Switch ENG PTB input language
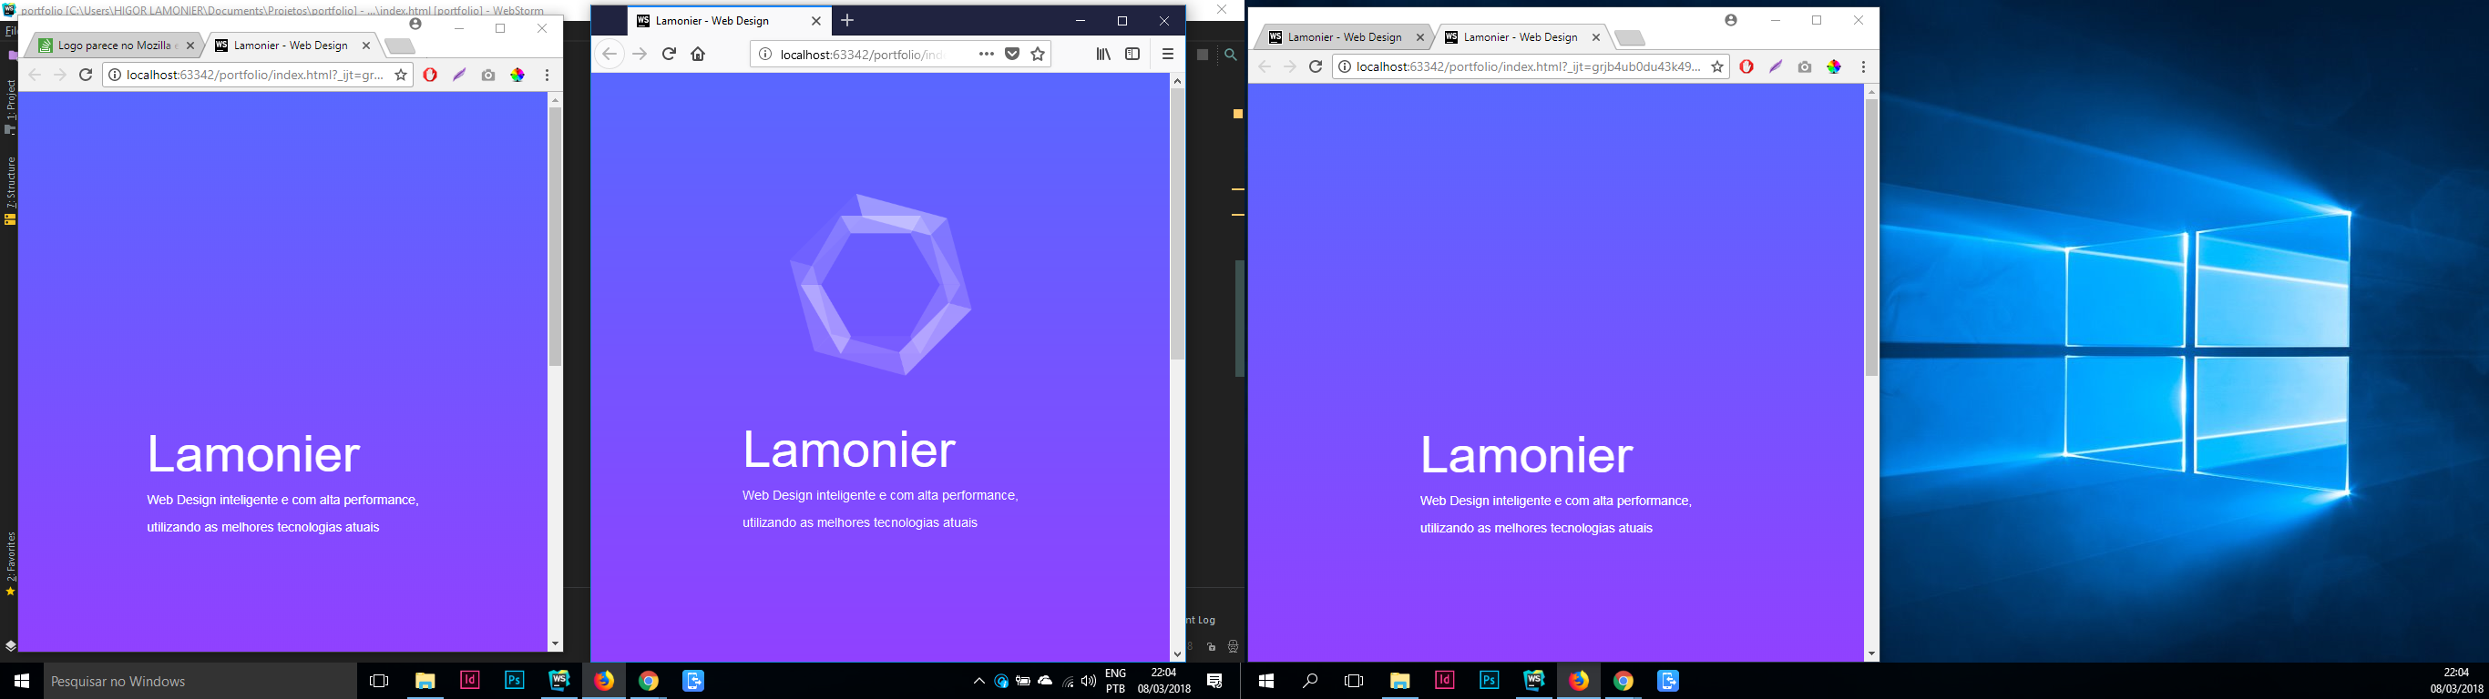The height and width of the screenshot is (699, 2489). tap(1115, 682)
